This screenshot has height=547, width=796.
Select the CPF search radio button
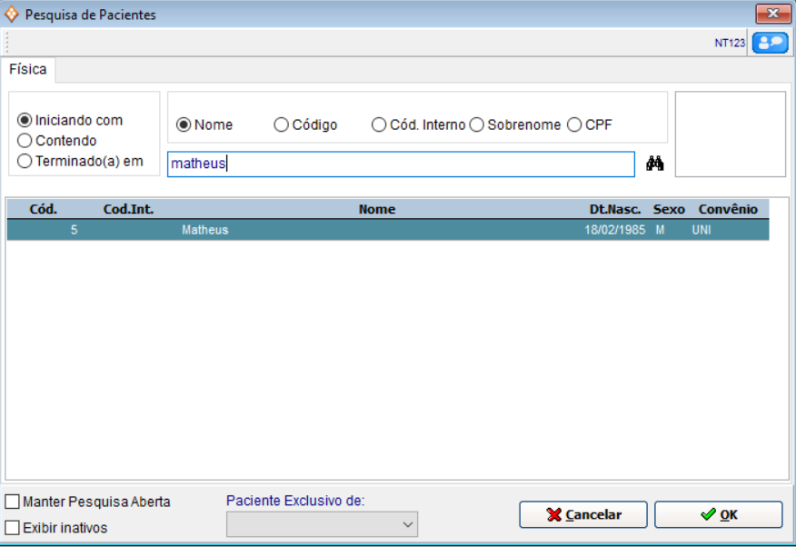tap(574, 125)
